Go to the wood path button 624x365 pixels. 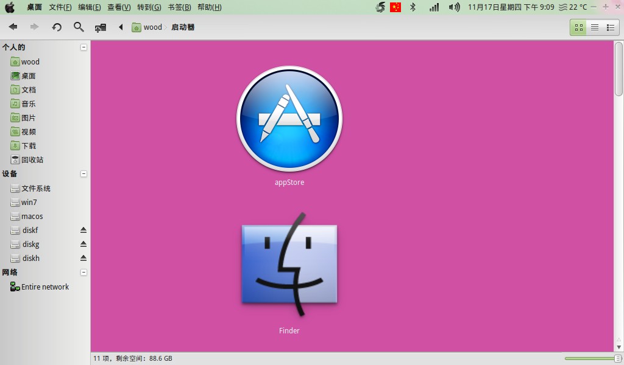click(147, 27)
